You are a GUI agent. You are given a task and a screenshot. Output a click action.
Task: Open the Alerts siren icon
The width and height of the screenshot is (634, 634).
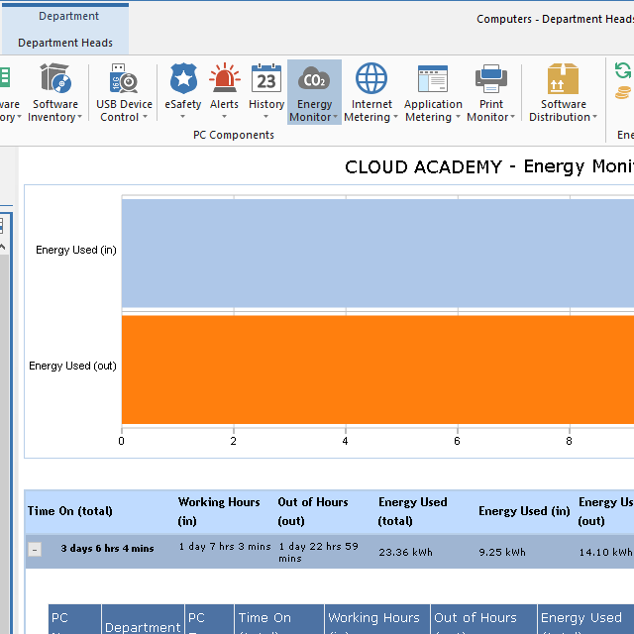(225, 77)
